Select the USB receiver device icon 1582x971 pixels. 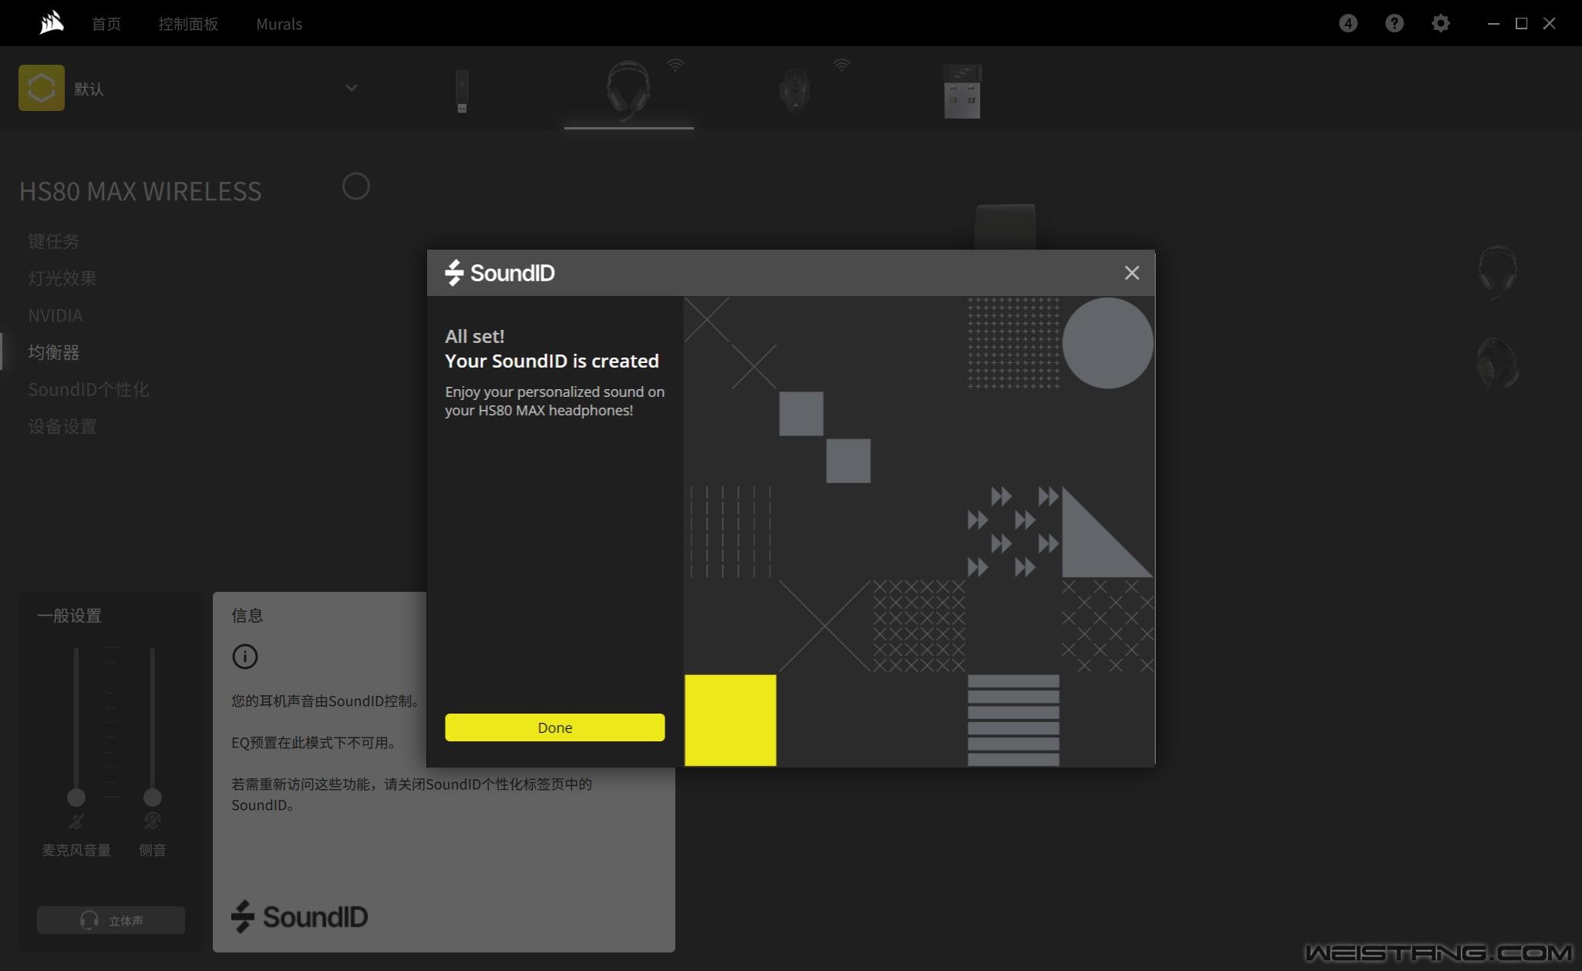[962, 91]
